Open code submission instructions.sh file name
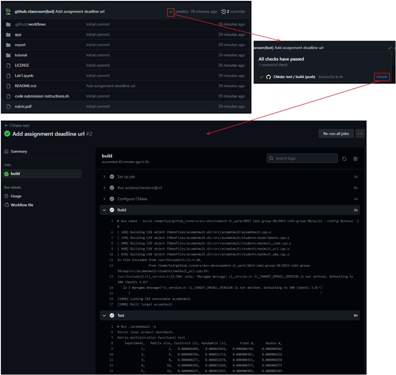396x375 pixels. click(42, 96)
